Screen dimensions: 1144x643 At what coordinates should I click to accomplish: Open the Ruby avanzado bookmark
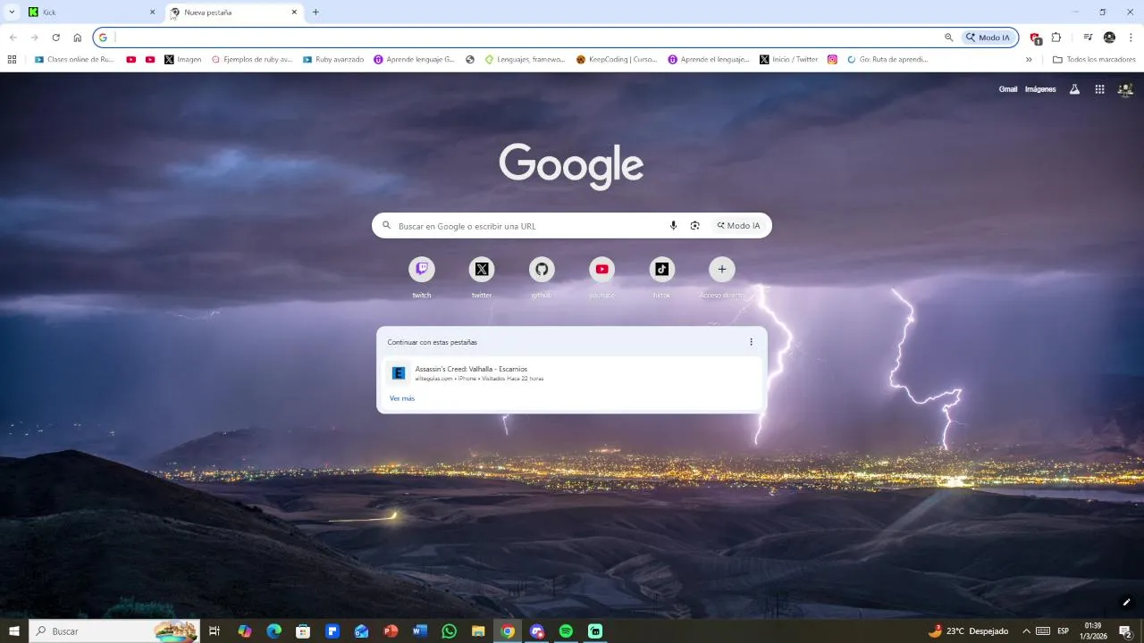click(x=333, y=60)
